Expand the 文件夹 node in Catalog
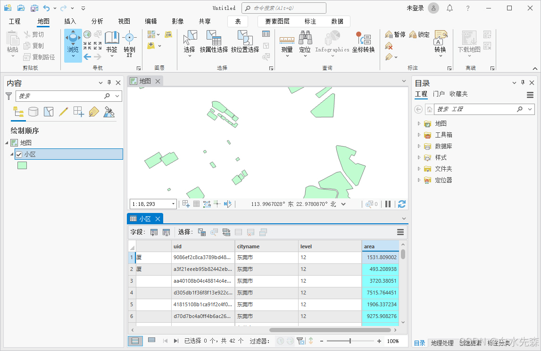The image size is (541, 351). click(x=419, y=169)
